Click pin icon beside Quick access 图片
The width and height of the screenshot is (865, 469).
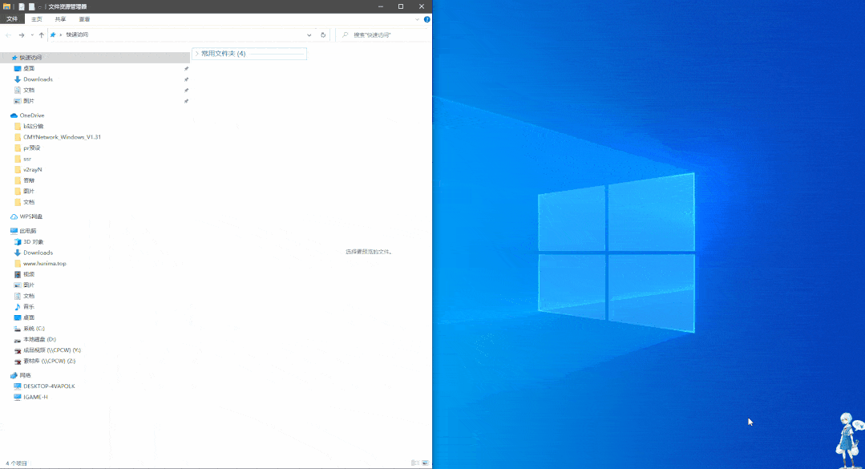[186, 101]
